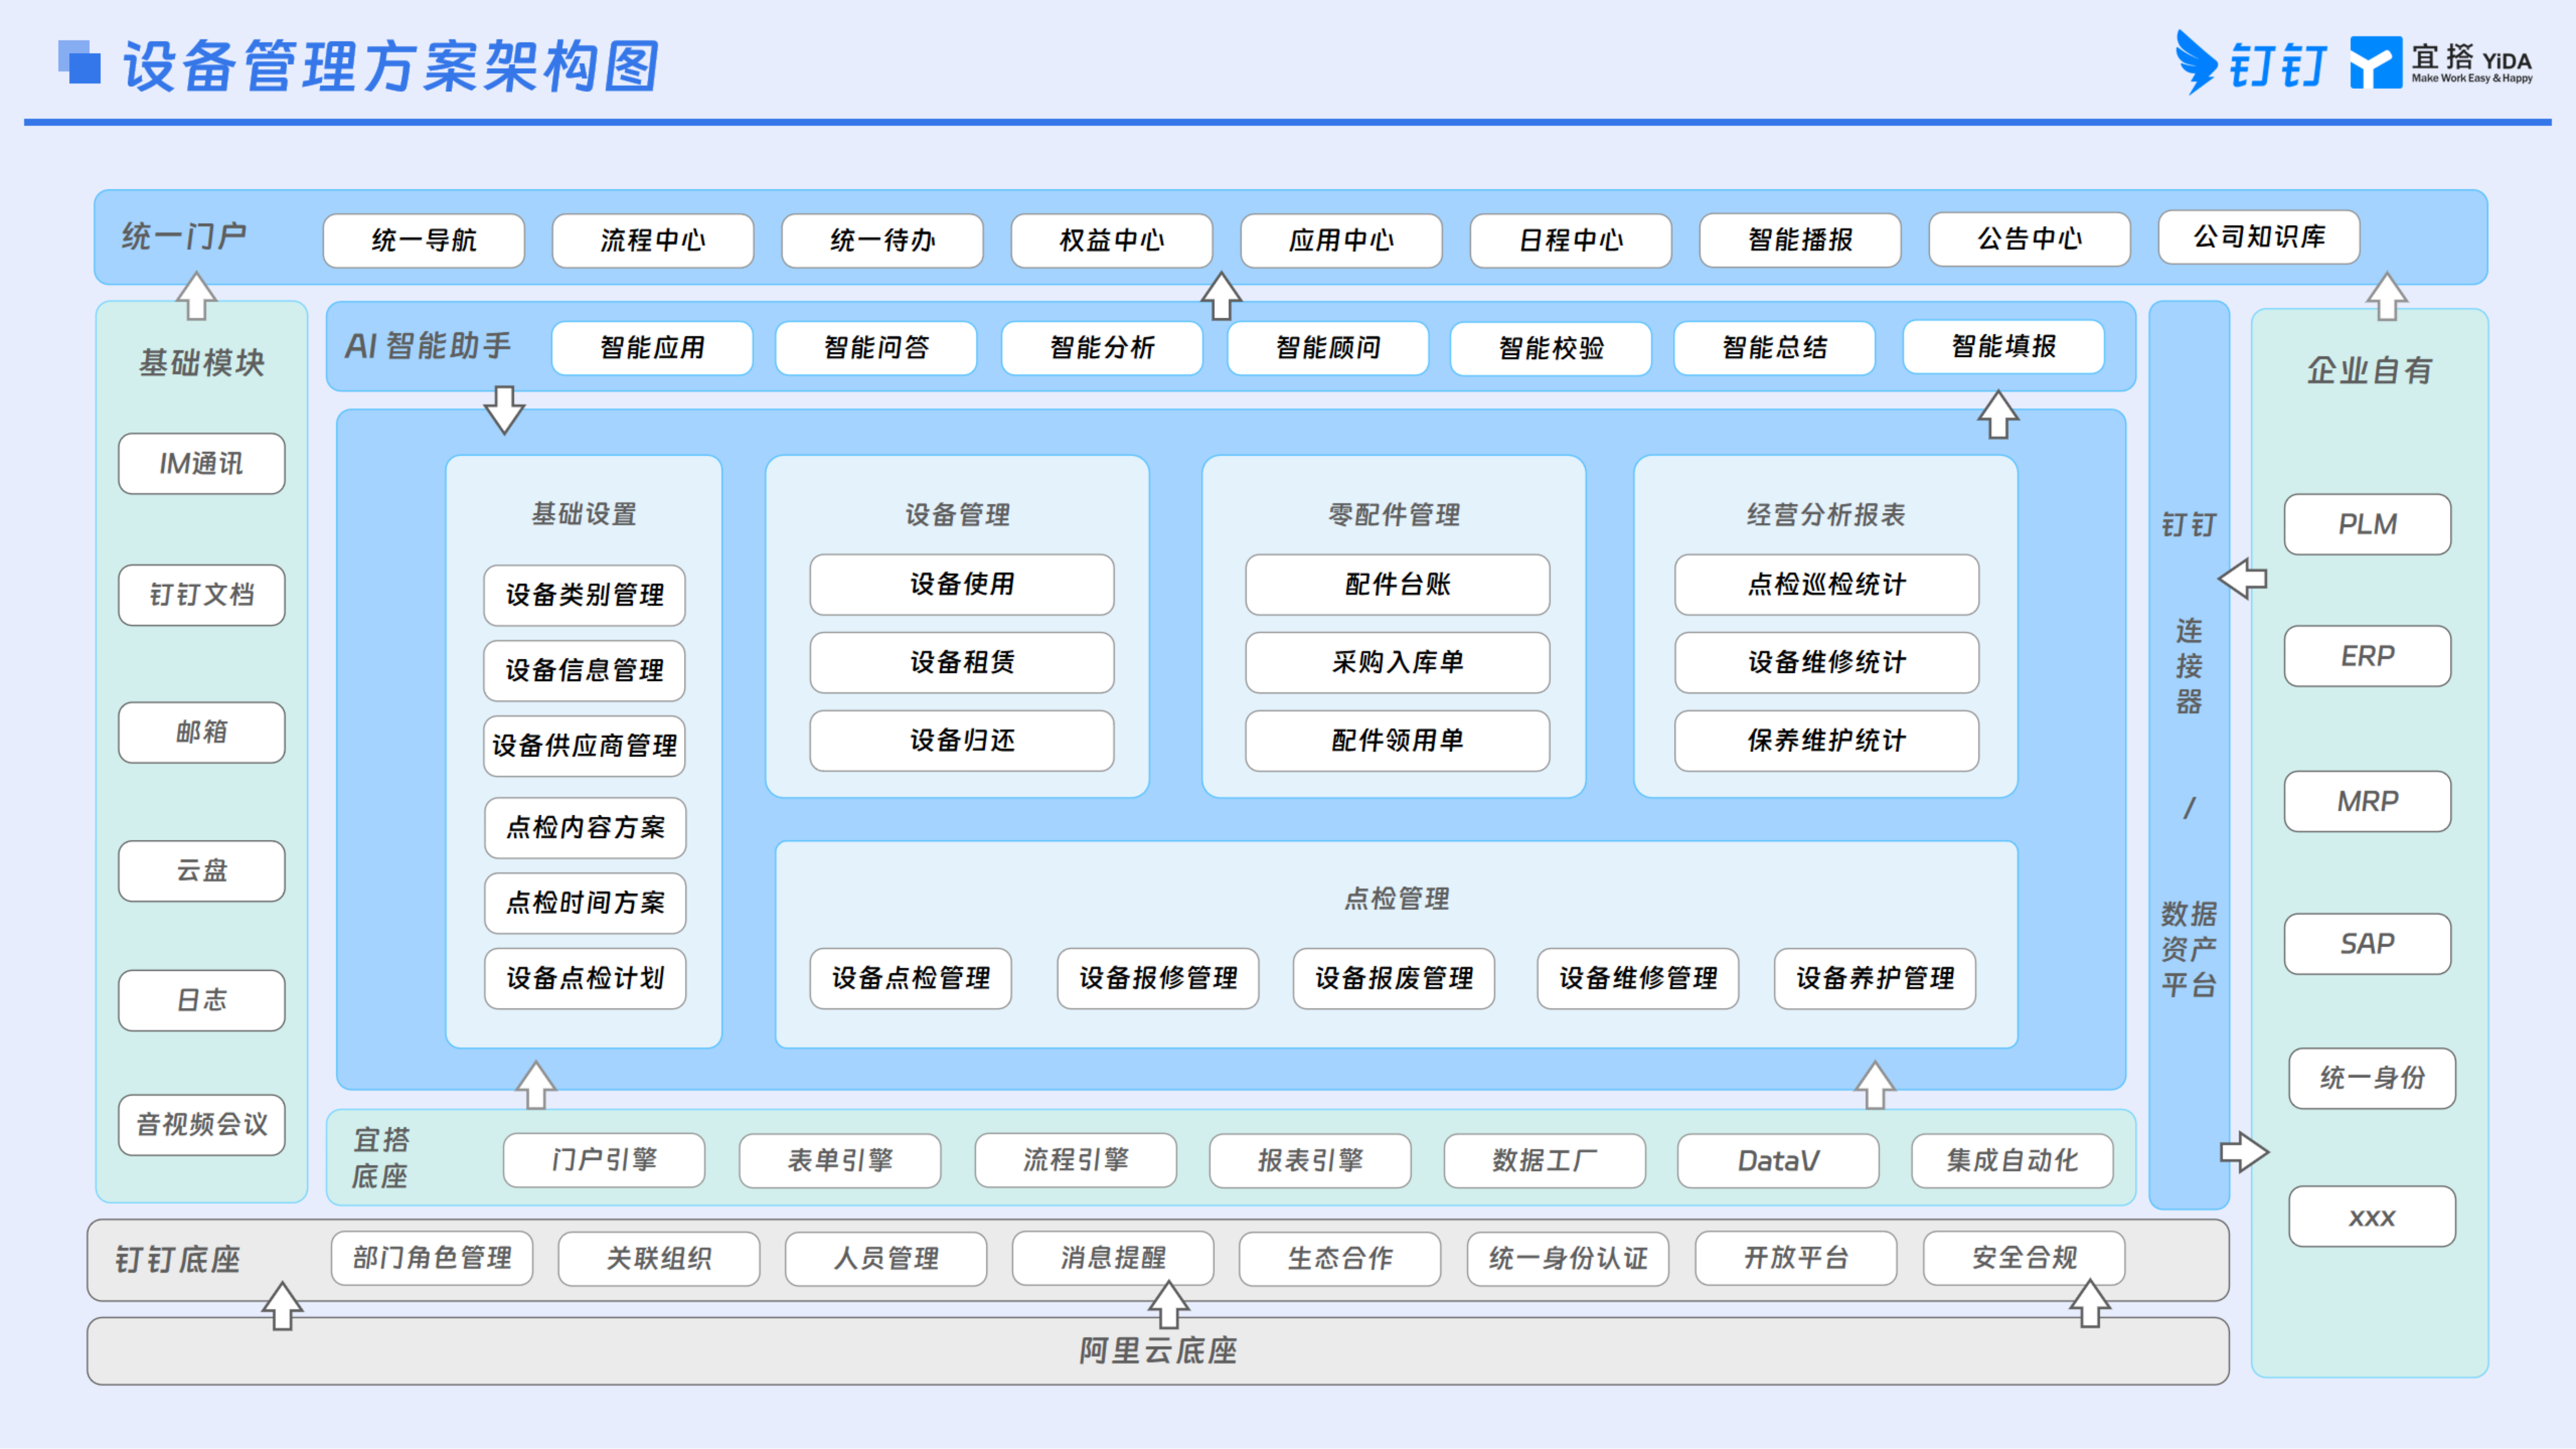Open the DataV box

tap(1778, 1160)
